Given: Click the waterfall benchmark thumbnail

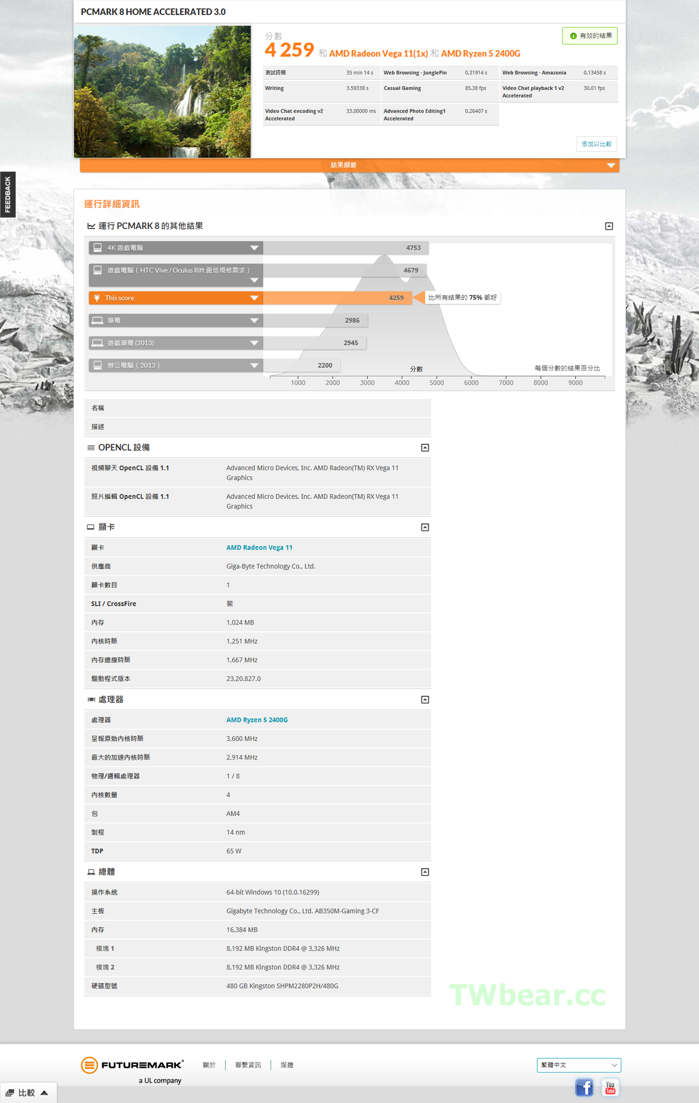Looking at the screenshot, I should click(162, 92).
